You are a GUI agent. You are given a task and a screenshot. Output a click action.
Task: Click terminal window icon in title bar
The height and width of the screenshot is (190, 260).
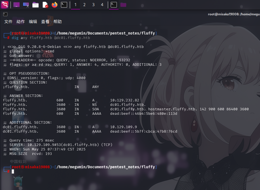coord(5,14)
